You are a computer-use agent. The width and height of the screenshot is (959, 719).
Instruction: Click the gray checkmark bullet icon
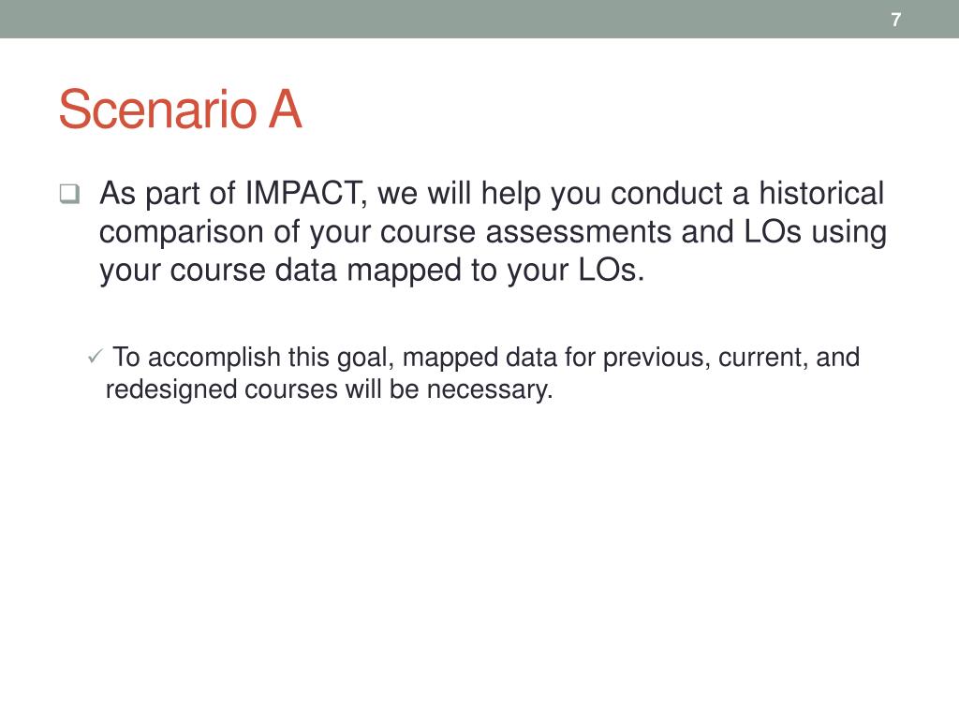(95, 356)
